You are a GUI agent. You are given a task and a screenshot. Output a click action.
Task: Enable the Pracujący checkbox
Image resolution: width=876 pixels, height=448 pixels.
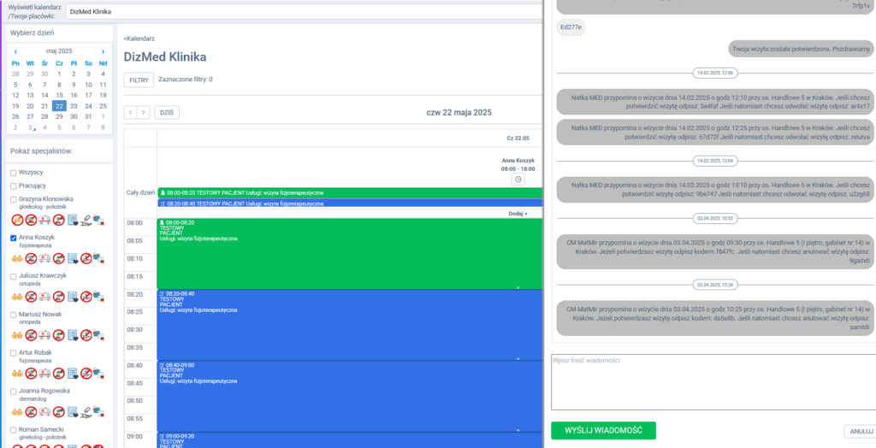pos(13,186)
